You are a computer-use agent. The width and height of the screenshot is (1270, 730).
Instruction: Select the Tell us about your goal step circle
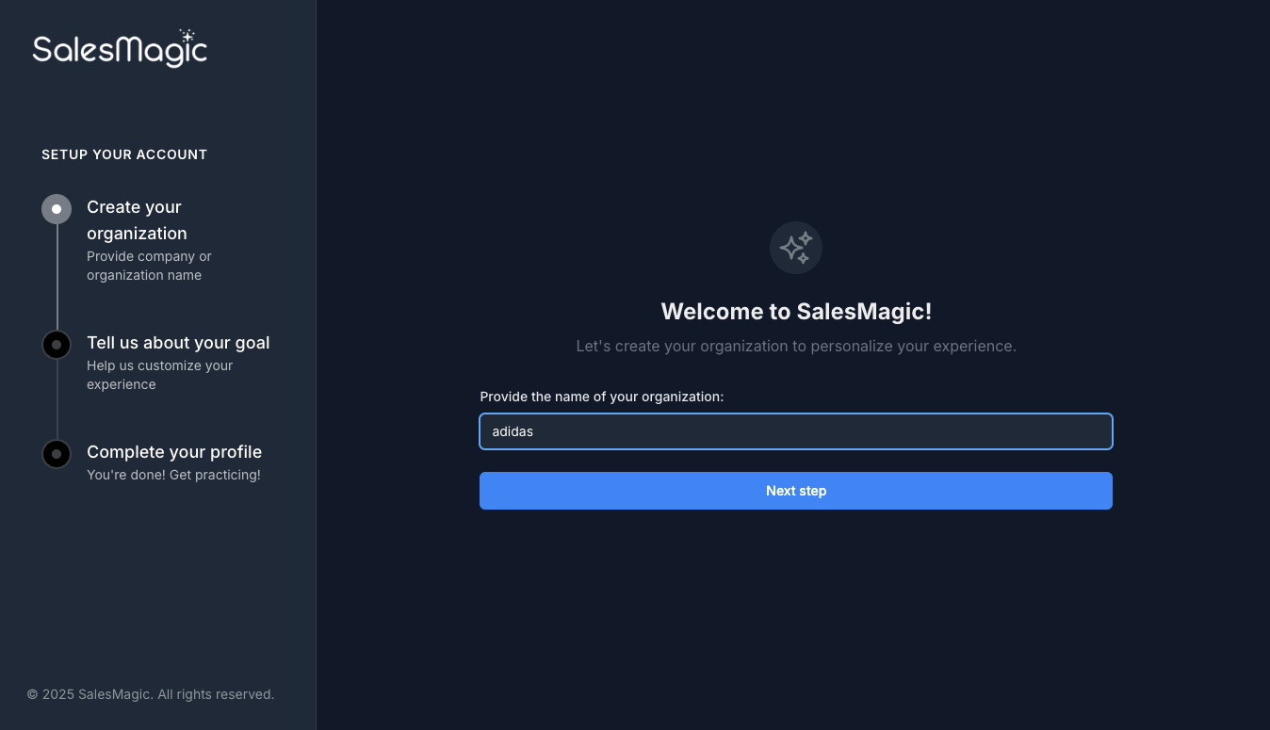57,345
